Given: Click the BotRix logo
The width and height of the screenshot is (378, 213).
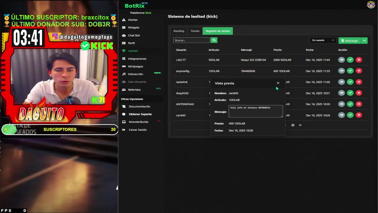Looking at the screenshot, I should tap(136, 5).
